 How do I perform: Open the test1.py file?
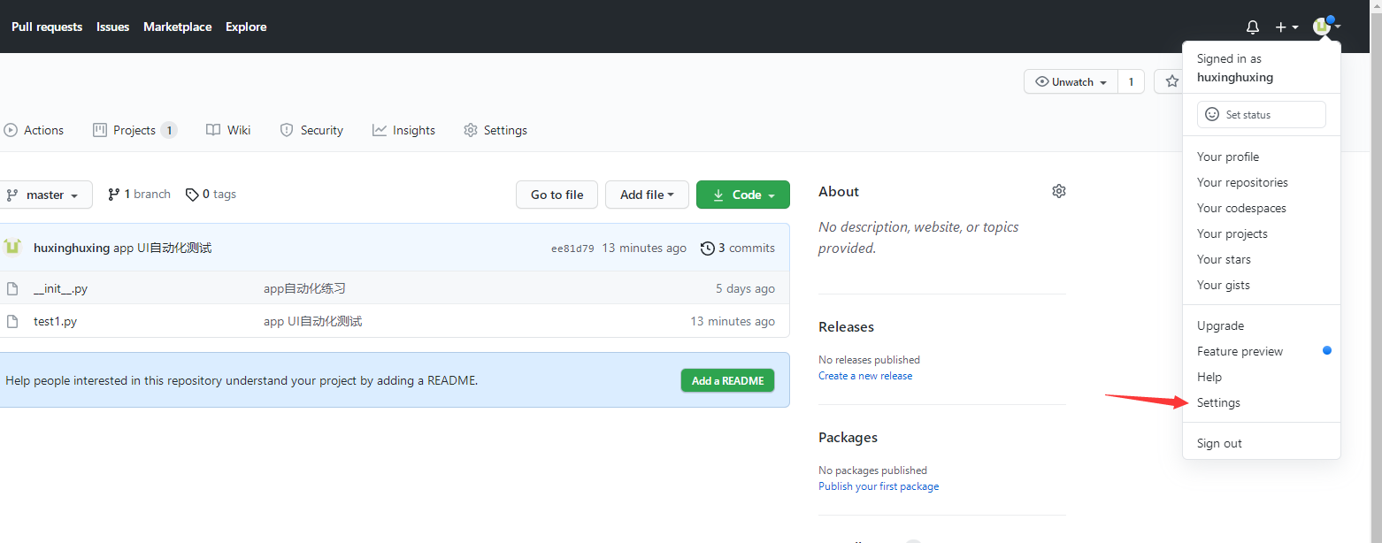click(x=55, y=321)
